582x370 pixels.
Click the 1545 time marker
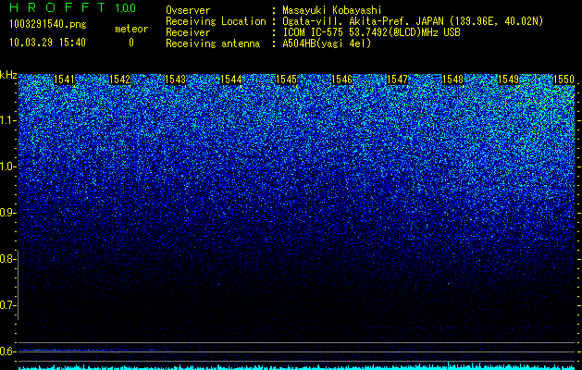(x=287, y=80)
